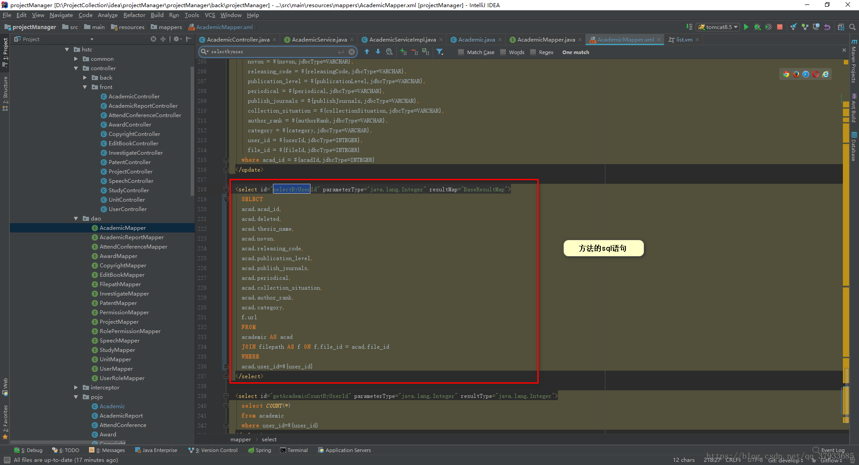Click the Git: develop branch widget

(x=786, y=460)
